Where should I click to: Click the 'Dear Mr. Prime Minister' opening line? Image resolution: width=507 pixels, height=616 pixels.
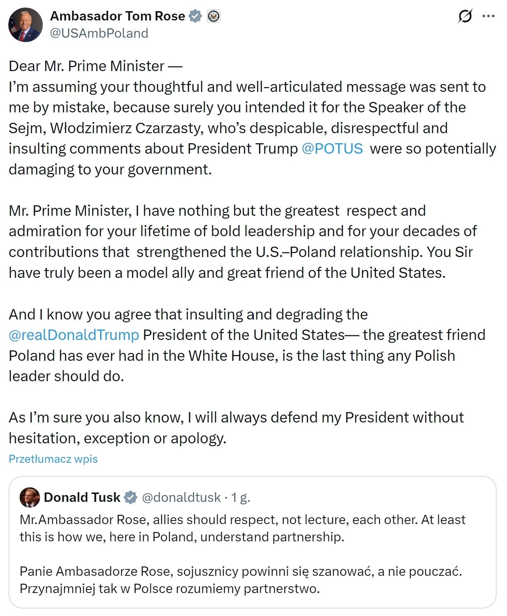(x=96, y=66)
